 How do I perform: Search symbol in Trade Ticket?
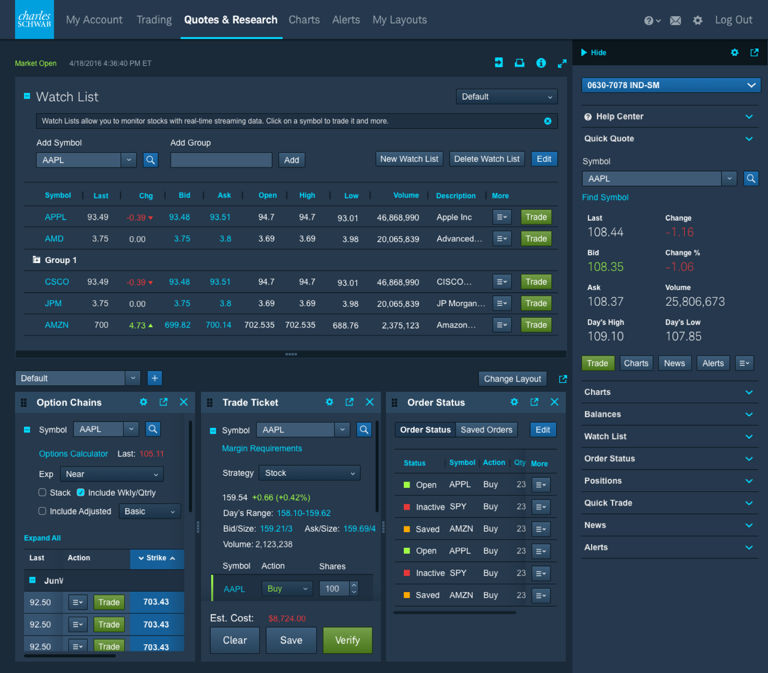(x=364, y=429)
